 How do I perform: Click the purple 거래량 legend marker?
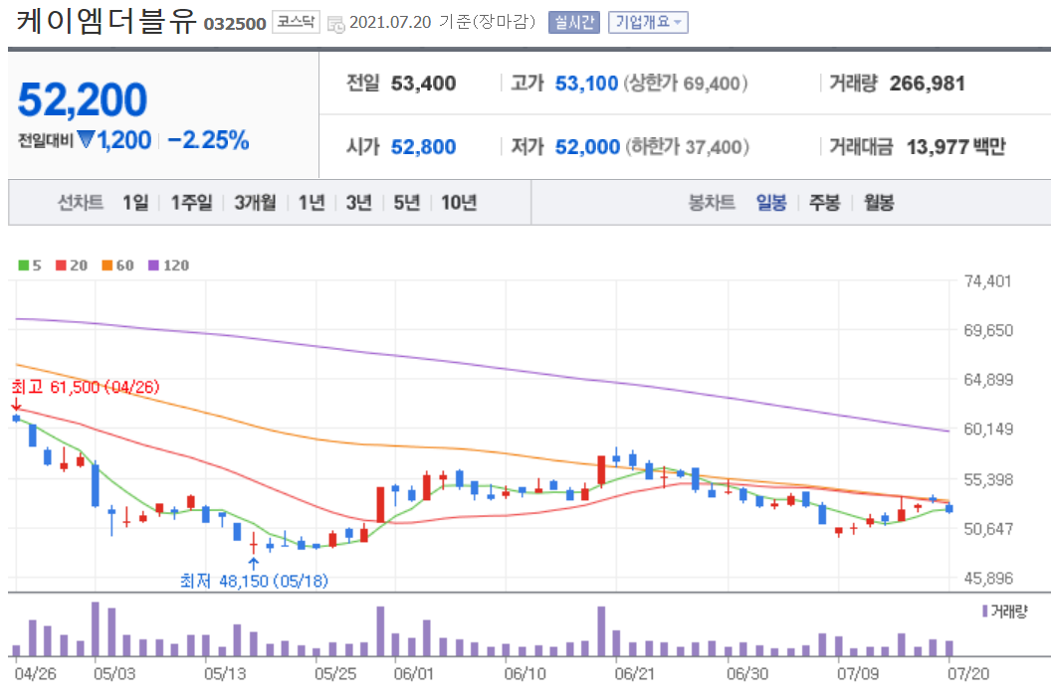pos(984,611)
